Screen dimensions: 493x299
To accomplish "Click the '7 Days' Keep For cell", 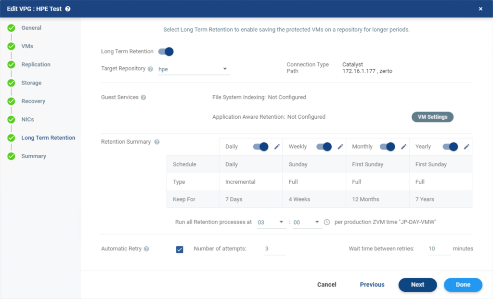I will pos(251,199).
